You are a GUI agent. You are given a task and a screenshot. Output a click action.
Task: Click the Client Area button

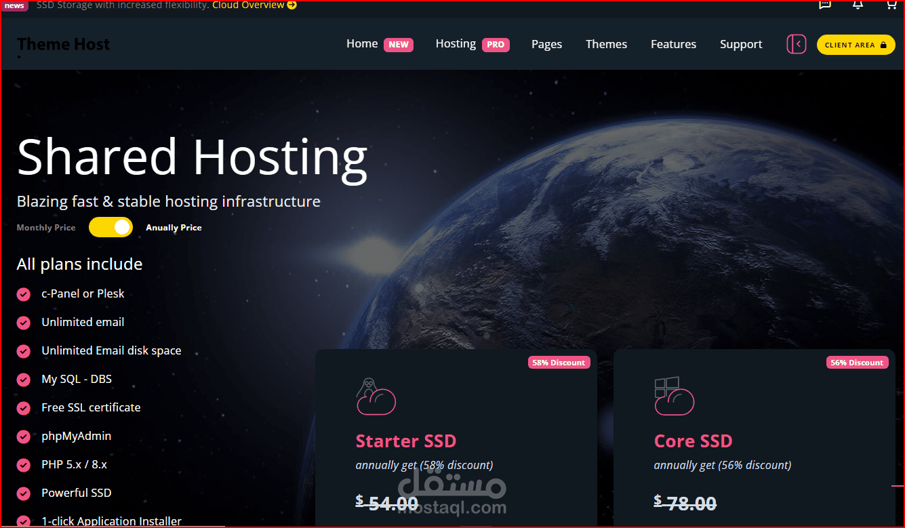[x=856, y=45]
